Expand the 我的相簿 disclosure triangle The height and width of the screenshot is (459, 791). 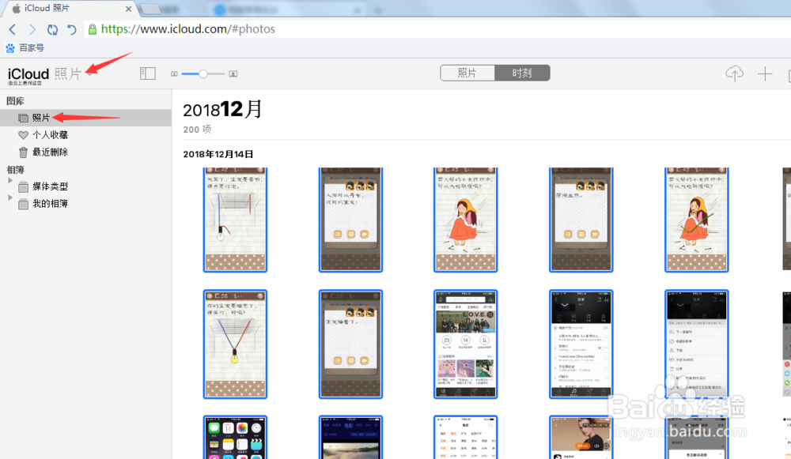pos(10,198)
